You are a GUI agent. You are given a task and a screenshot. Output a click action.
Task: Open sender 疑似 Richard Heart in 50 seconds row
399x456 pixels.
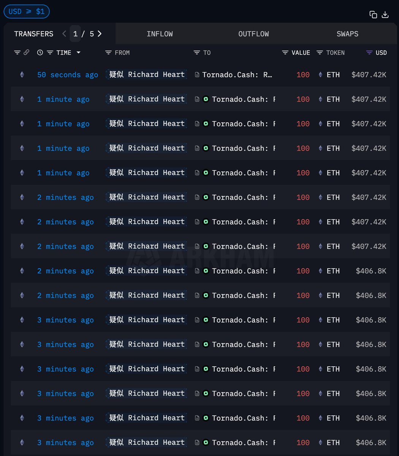[147, 74]
